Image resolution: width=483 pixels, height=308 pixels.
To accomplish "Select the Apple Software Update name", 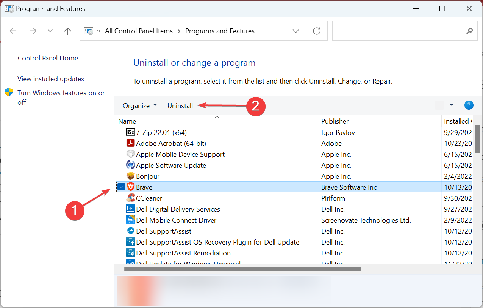I will tap(171, 166).
